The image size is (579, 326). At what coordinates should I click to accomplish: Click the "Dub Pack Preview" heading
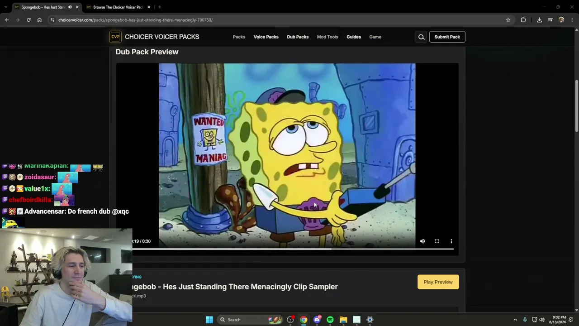[147, 52]
